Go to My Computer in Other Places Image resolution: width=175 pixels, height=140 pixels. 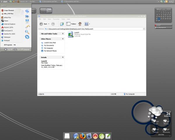click(47, 48)
